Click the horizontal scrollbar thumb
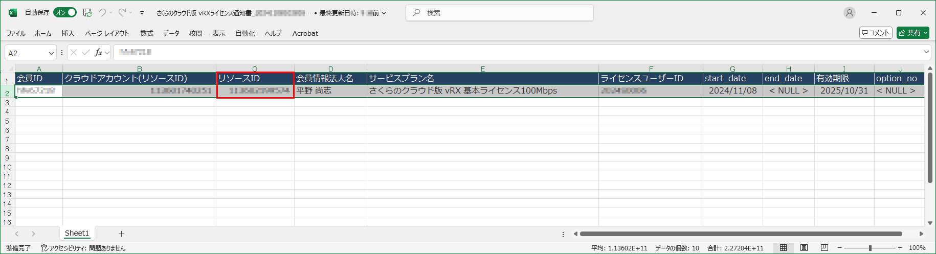This screenshot has width=936, height=254. point(741,234)
